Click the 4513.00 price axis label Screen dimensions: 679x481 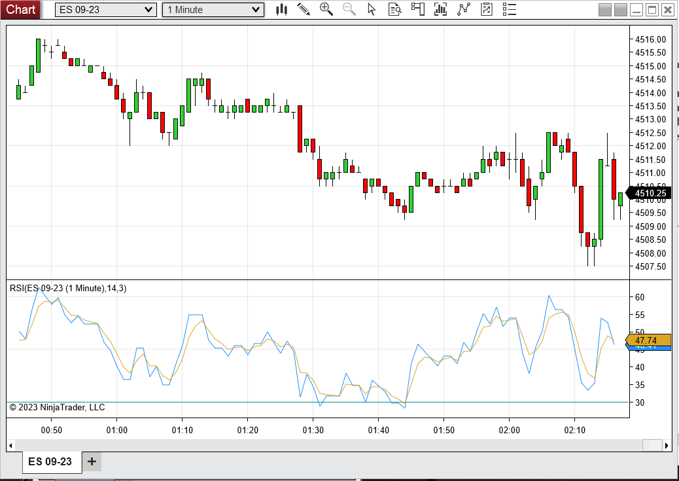pyautogui.click(x=650, y=120)
